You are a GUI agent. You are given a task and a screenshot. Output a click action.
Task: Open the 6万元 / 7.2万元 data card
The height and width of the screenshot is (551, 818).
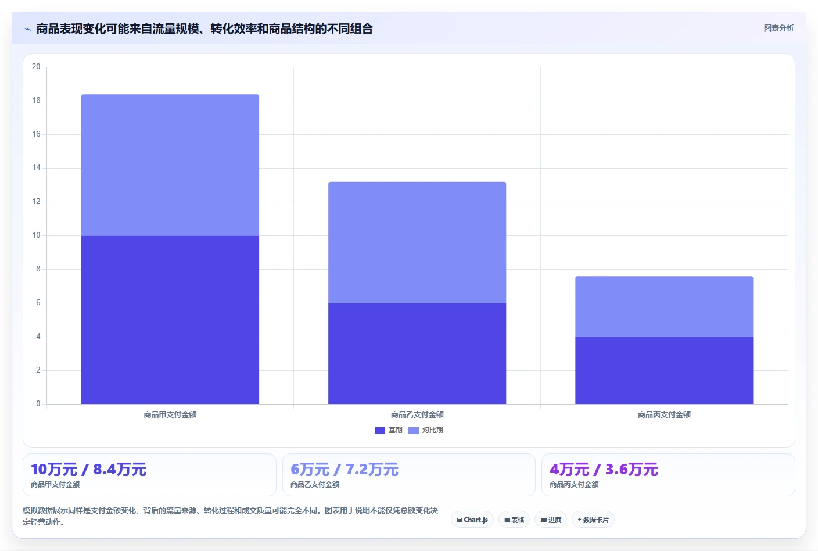point(409,475)
